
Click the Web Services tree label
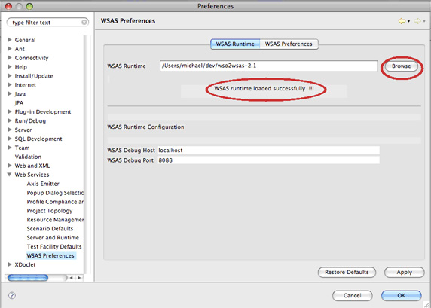click(x=32, y=175)
